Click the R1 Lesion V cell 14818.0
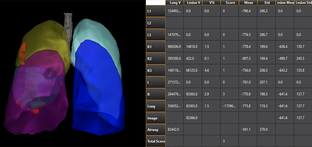Screen dimensions: 312x147 click(193, 47)
